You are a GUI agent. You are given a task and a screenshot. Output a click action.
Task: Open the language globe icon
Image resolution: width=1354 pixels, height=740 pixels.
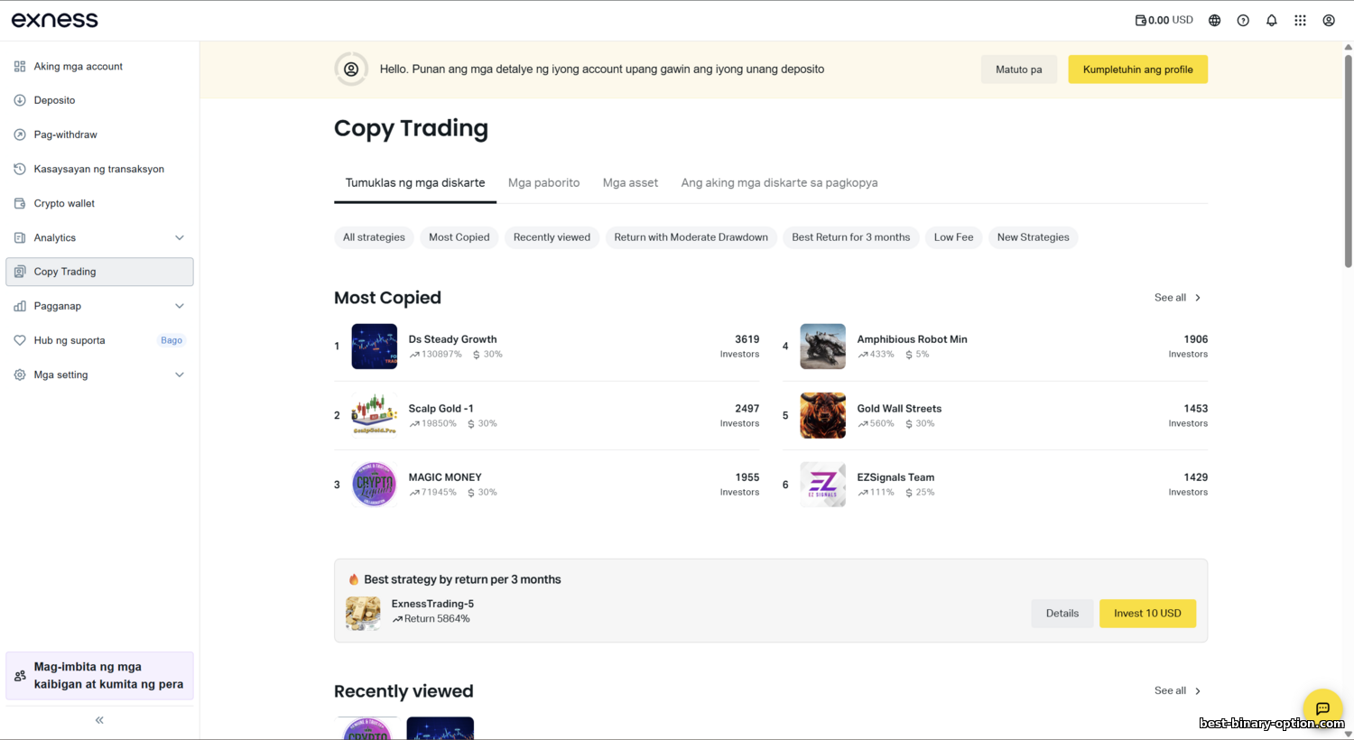click(1214, 20)
